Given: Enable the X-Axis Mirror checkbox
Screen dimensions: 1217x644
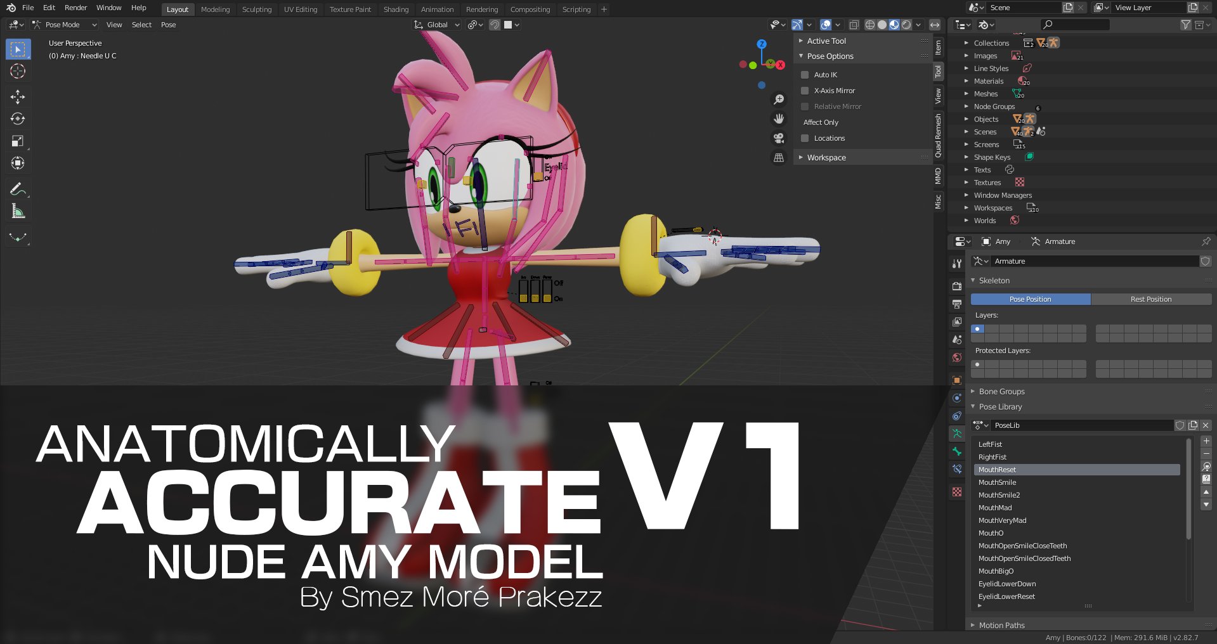Looking at the screenshot, I should (x=805, y=91).
